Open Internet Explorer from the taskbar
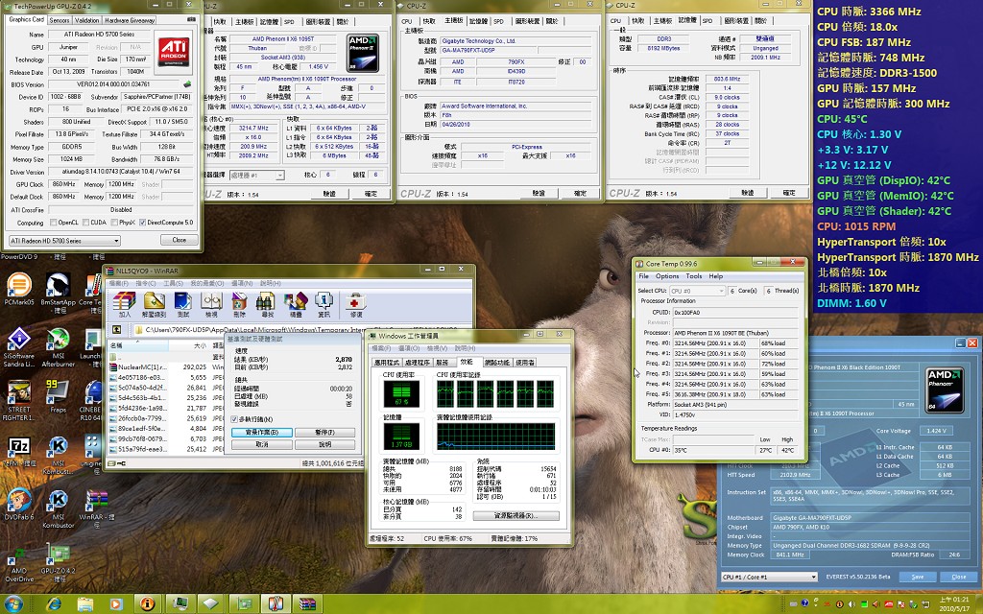This screenshot has height=614, width=983. coord(55,604)
